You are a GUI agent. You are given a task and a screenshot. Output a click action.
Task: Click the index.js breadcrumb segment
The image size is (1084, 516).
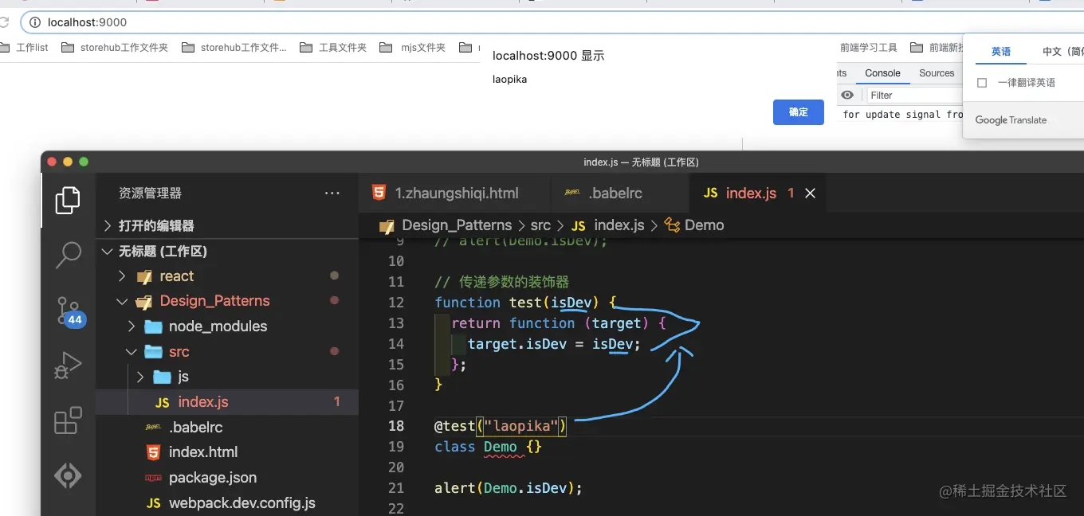click(607, 225)
